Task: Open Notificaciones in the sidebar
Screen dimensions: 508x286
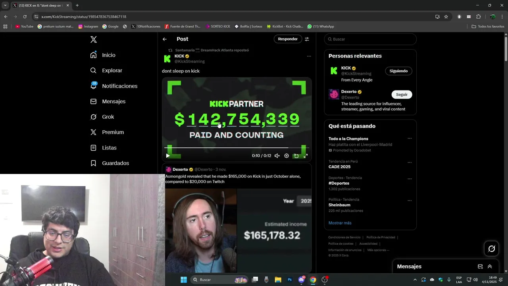Action: click(114, 86)
